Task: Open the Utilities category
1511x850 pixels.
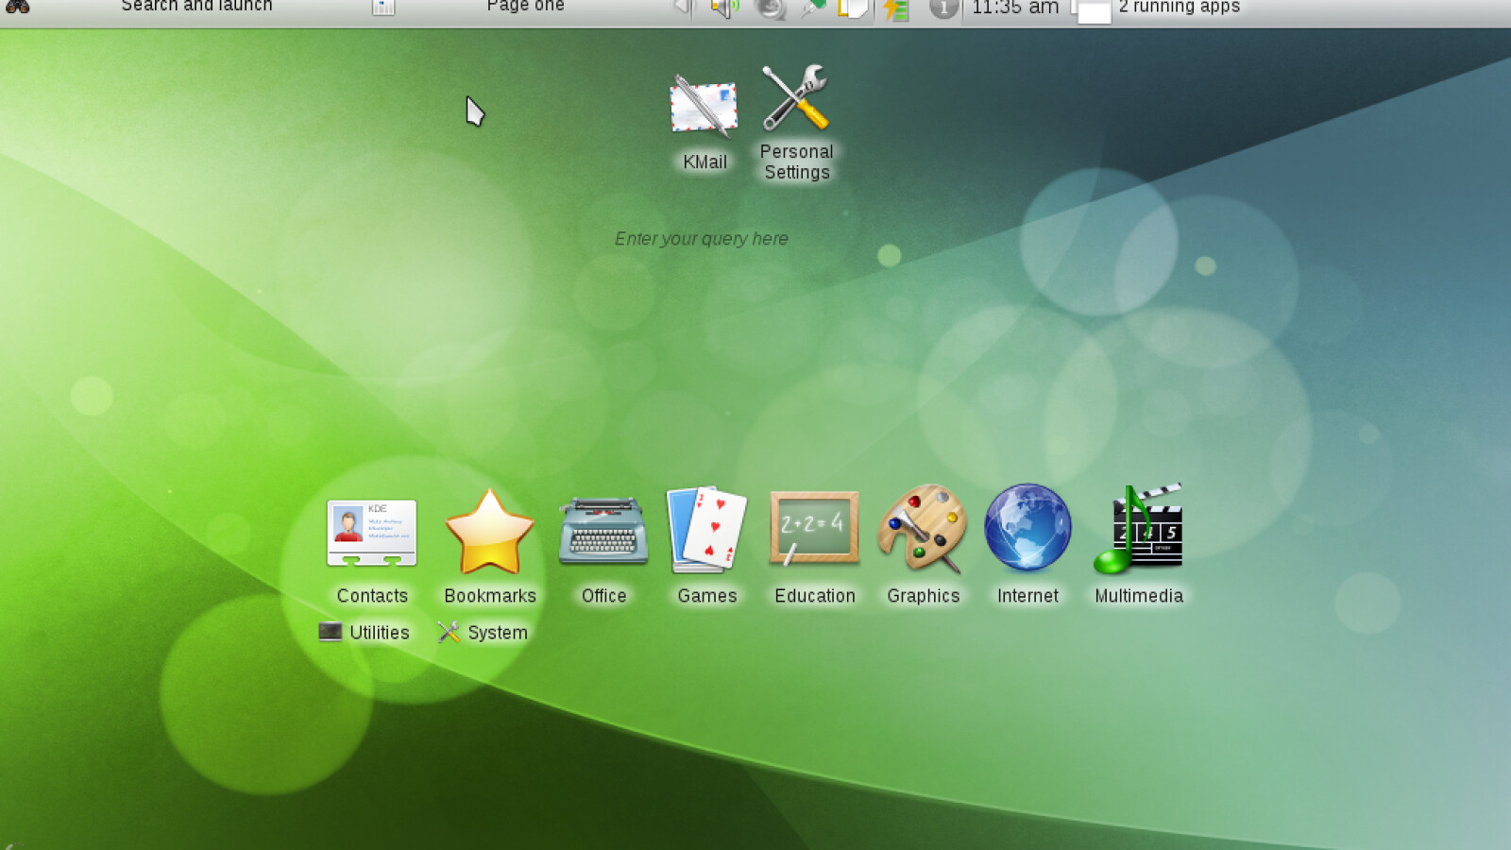Action: [365, 633]
